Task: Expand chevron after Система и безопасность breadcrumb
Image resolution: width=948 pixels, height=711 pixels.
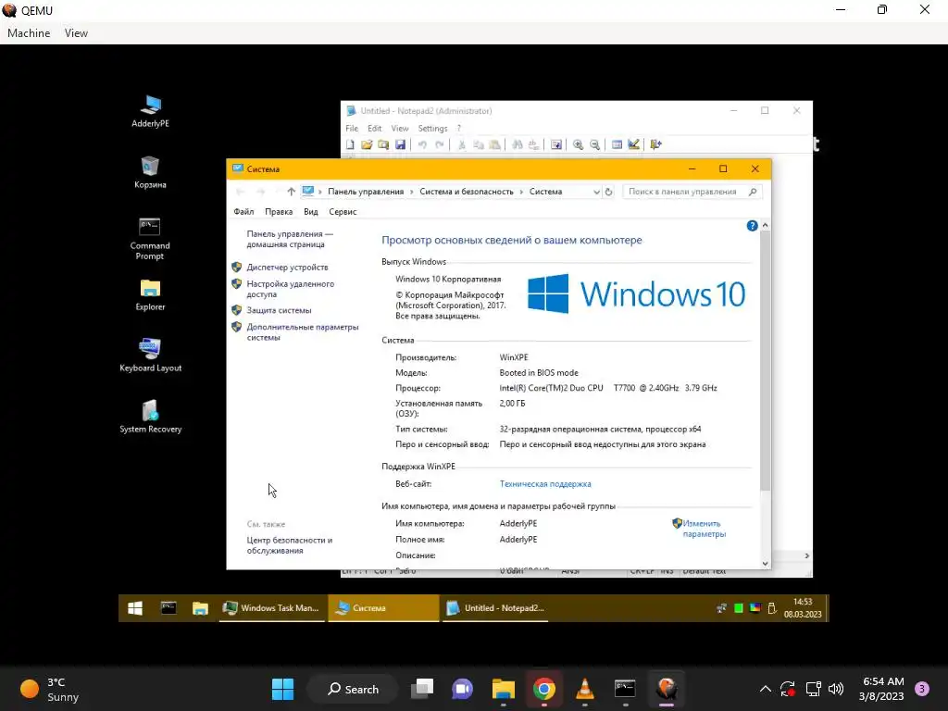Action: point(521,192)
